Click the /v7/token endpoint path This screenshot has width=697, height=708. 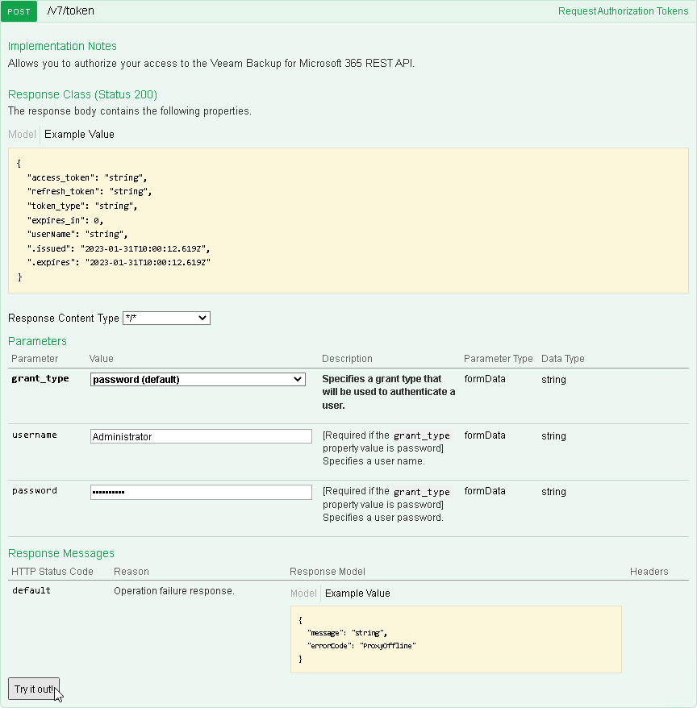click(70, 10)
